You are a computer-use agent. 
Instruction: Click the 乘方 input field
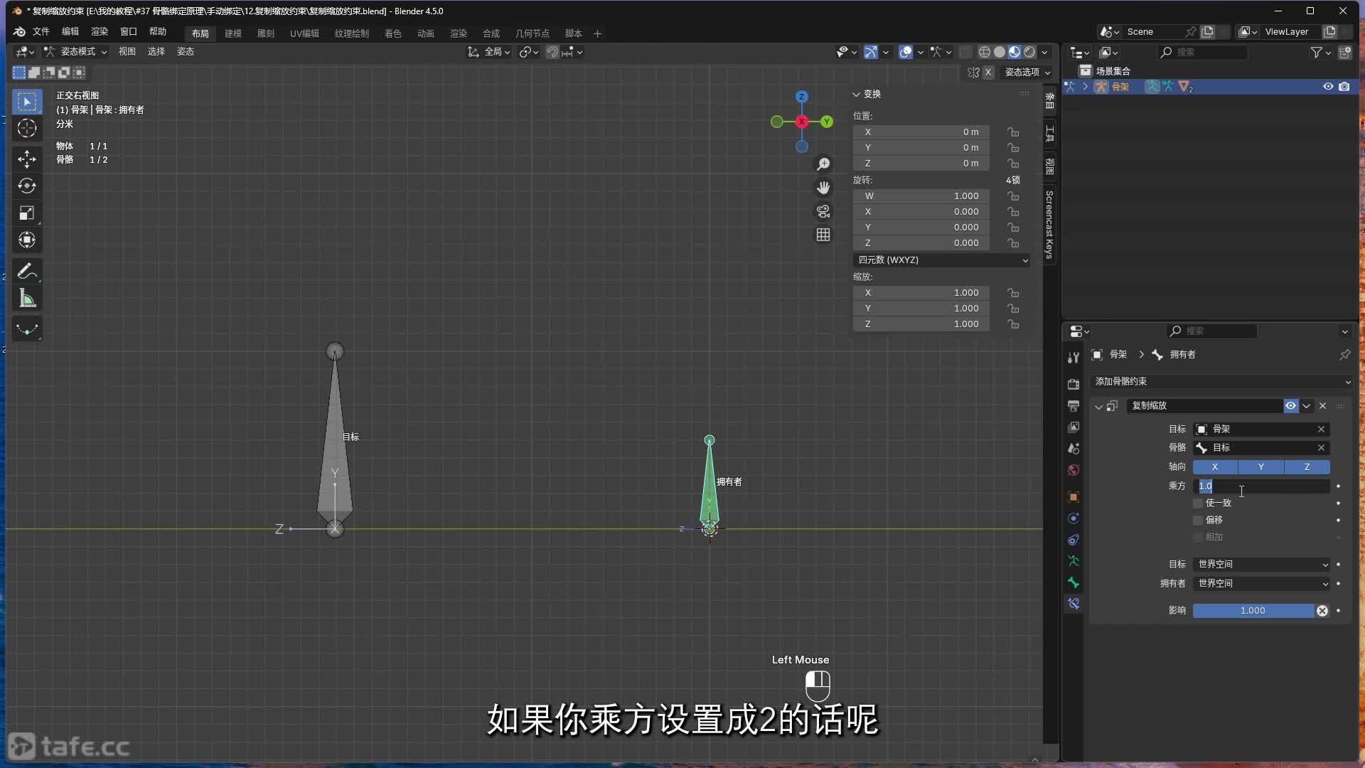click(x=1261, y=486)
